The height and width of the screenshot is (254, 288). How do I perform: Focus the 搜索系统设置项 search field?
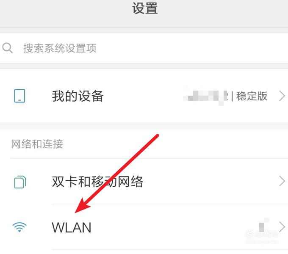tap(144, 48)
